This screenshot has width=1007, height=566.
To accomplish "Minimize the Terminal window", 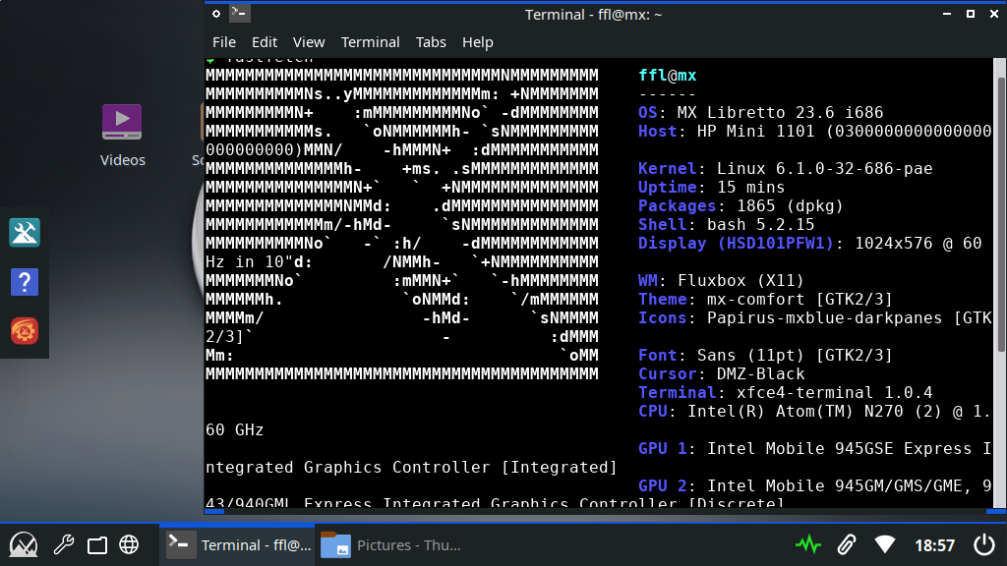I will click(x=947, y=14).
